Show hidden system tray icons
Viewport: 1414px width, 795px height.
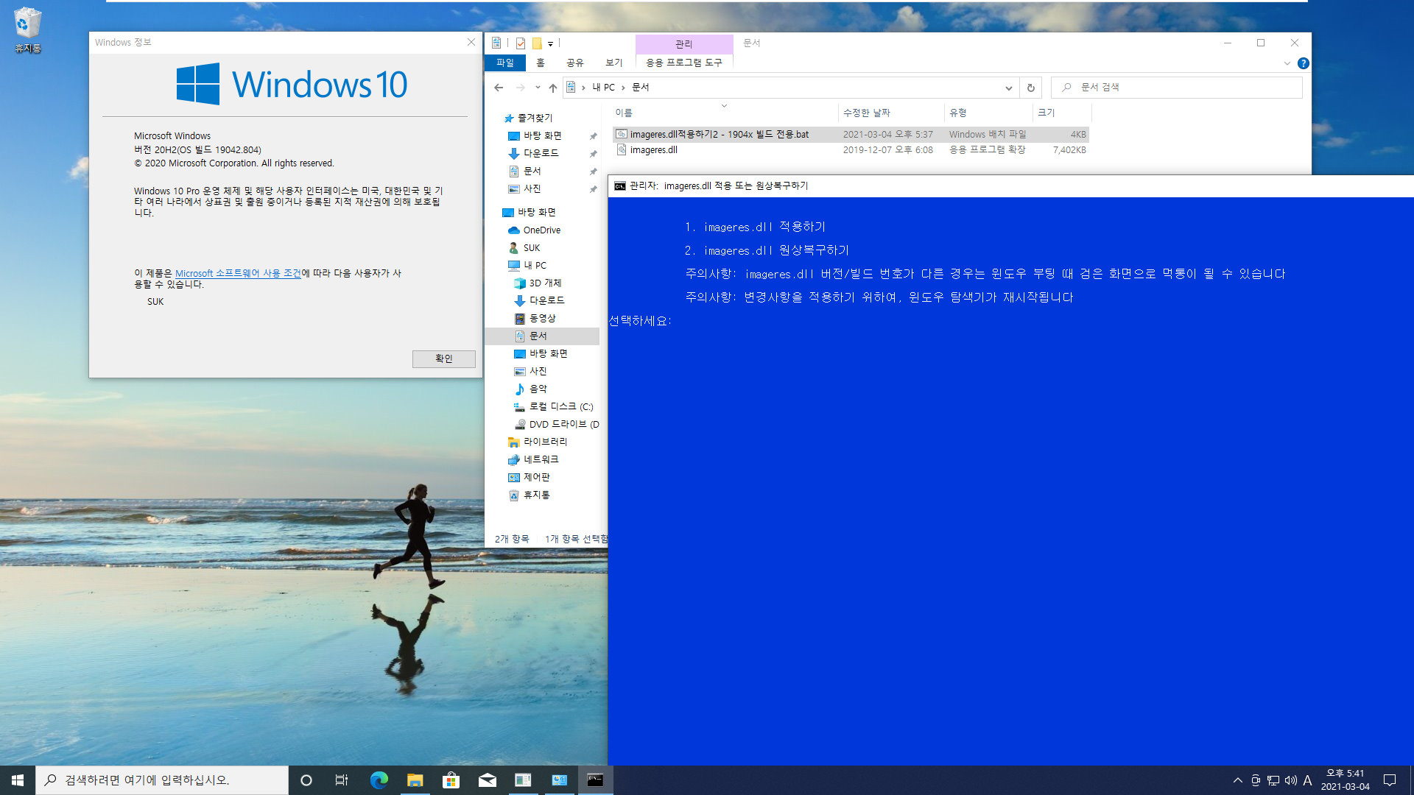(1237, 780)
